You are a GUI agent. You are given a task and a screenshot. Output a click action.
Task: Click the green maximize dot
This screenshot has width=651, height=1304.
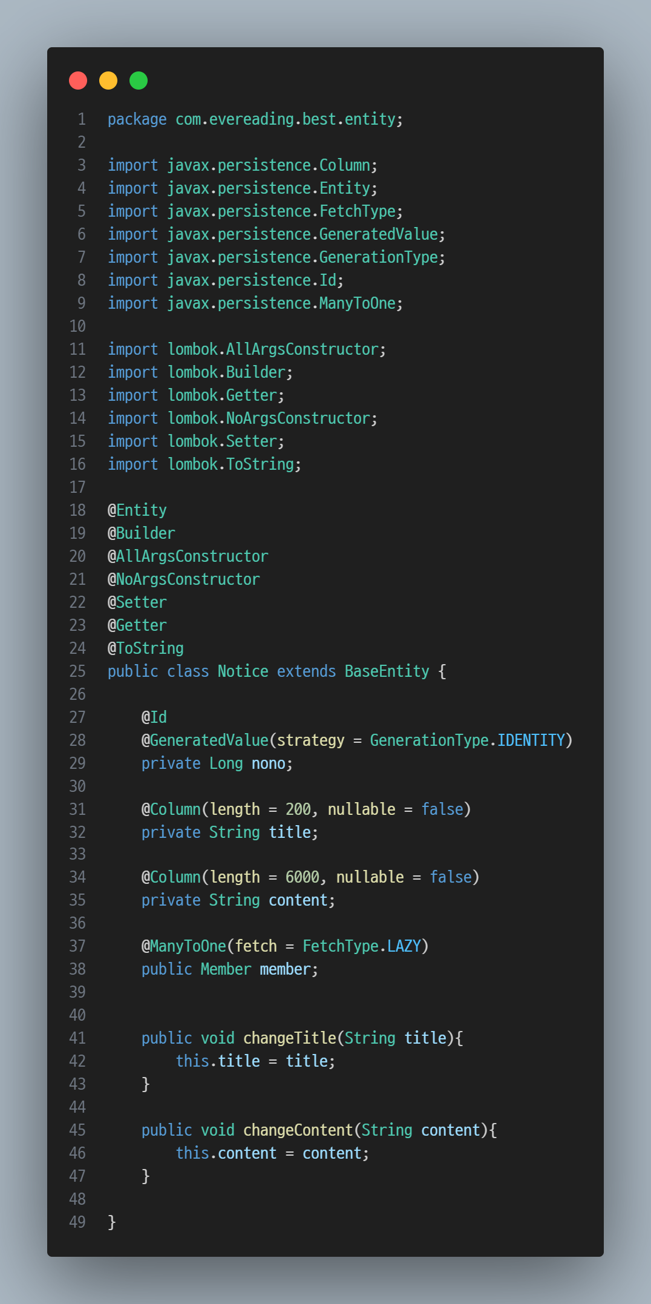139,81
